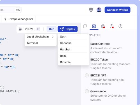
Task: Expand the Local blockchain submenu chevron
Action: (53, 37)
